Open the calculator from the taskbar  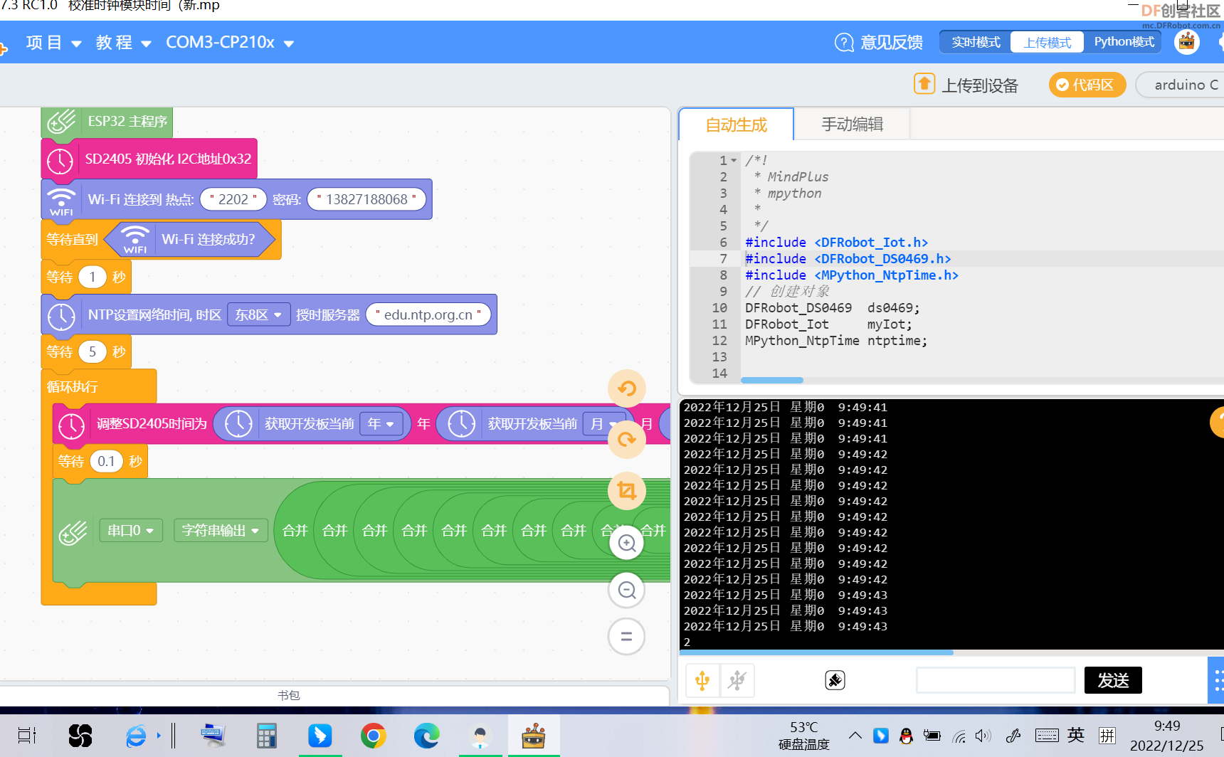click(x=266, y=736)
